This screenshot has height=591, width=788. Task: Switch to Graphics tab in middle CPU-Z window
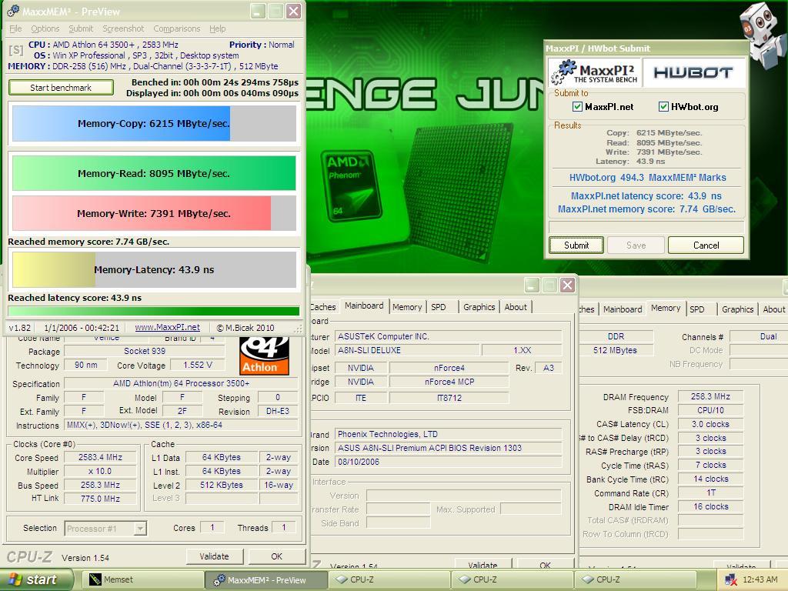(479, 307)
